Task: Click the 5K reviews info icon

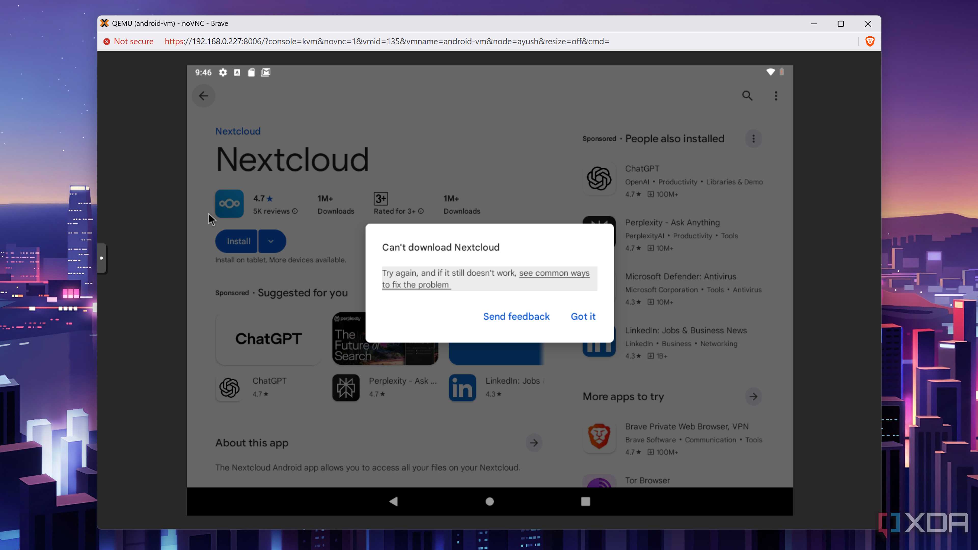Action: (x=295, y=211)
